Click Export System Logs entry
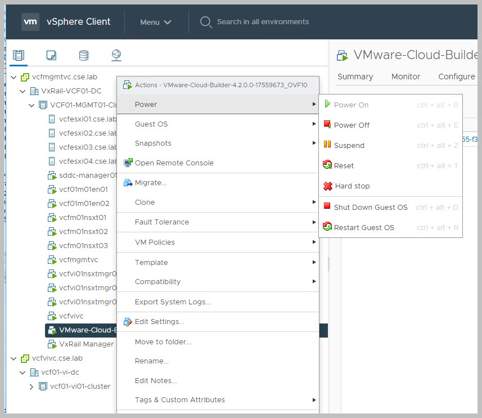Viewport: 482px width, 418px height. 173,302
